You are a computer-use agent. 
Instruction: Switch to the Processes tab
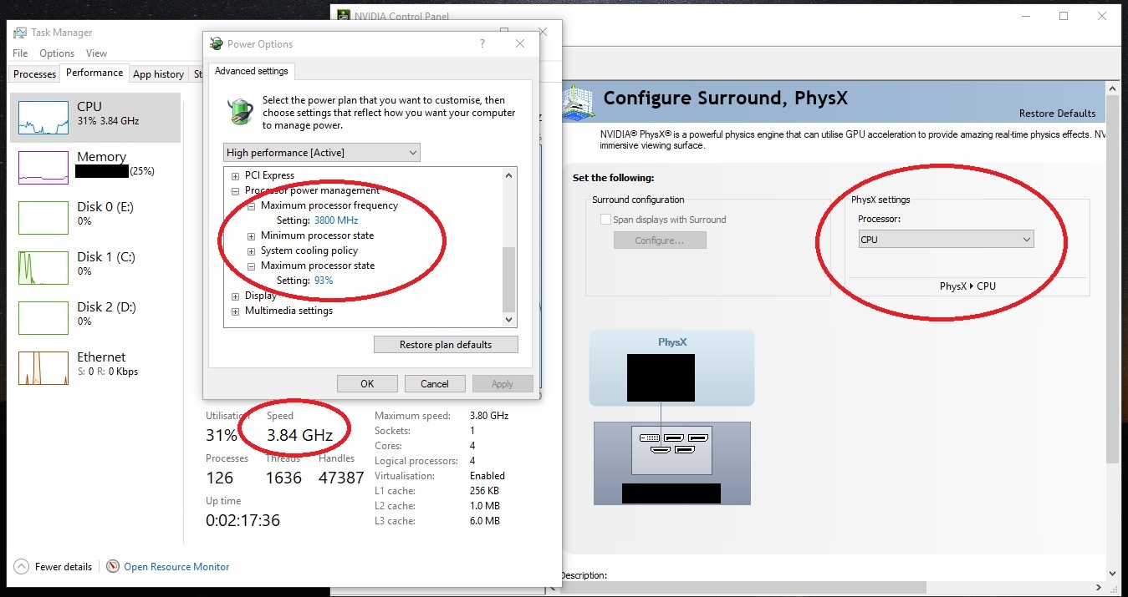coord(34,74)
